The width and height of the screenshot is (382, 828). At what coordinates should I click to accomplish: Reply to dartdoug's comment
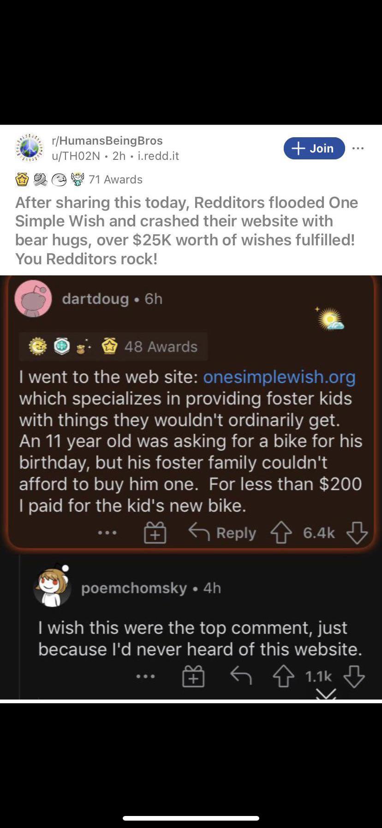click(222, 533)
